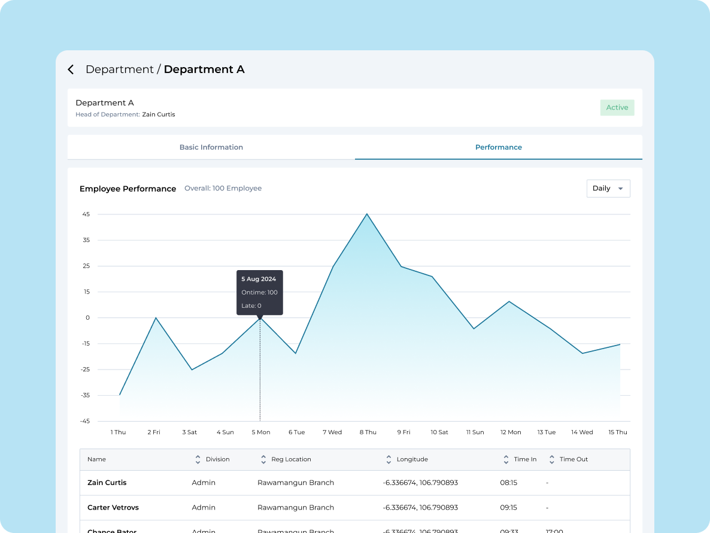Select the Performance tab
The height and width of the screenshot is (533, 710).
pos(498,147)
